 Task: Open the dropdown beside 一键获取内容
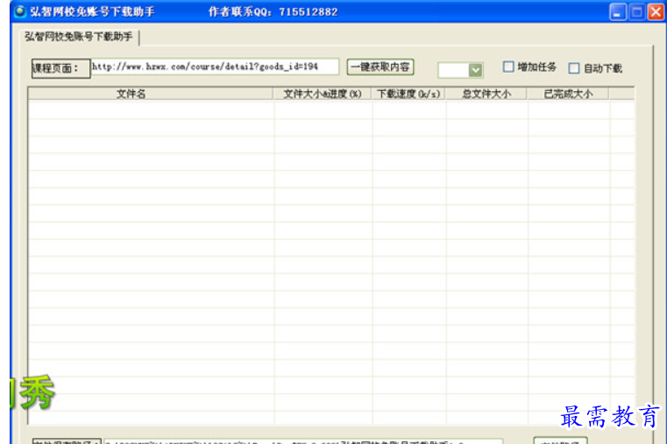475,70
